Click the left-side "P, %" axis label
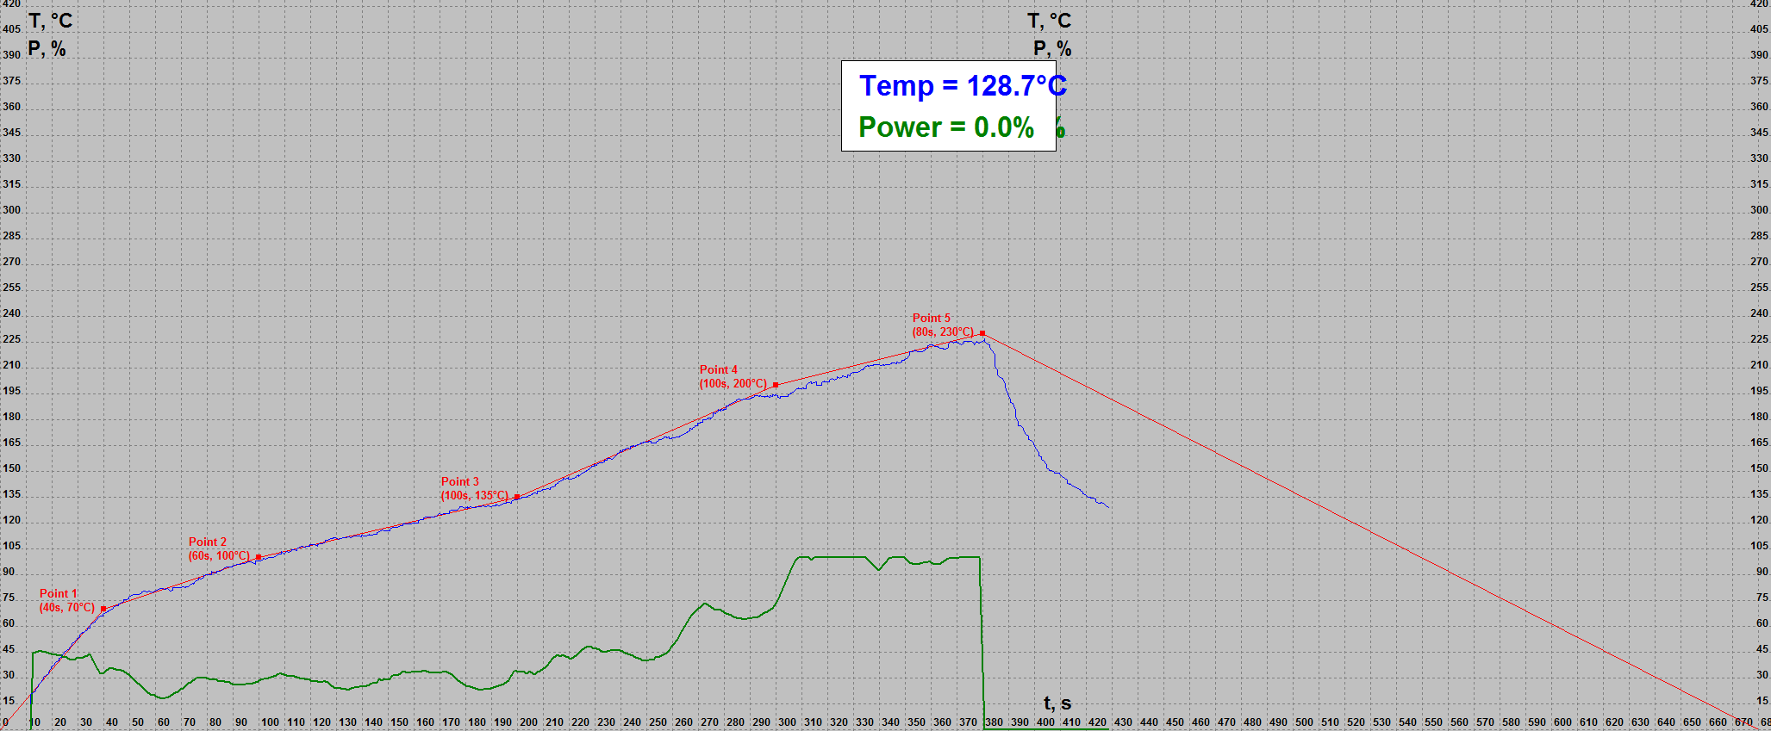Image resolution: width=1771 pixels, height=731 pixels. pos(47,48)
